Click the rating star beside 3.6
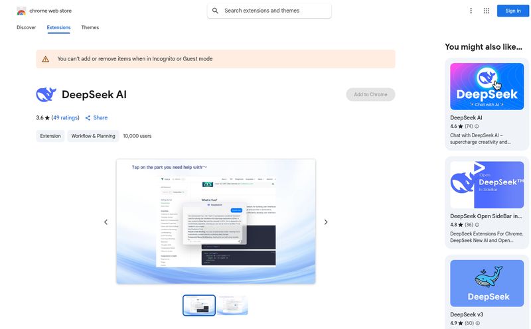Screen dimensions: 531x329 pos(47,118)
